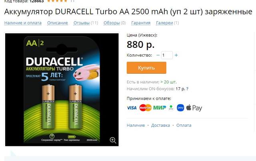Increase quantity with the plus button

[x=176, y=55]
